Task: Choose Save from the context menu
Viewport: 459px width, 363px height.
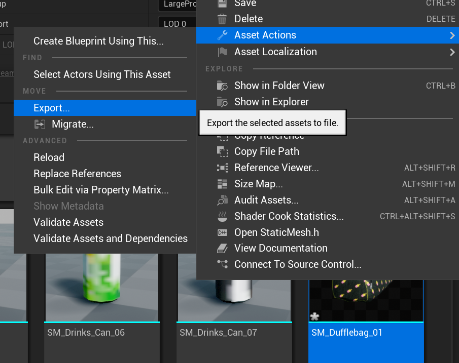Action: click(x=328, y=3)
